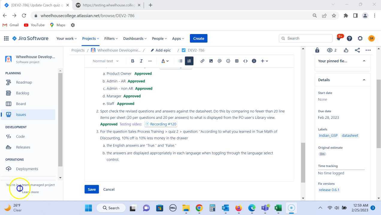This screenshot has width=381, height=215.
Task: Insert an info panel
Action: click(254, 61)
